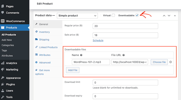The image size is (181, 100).
Task: Select Add New under Products
Action: [7, 40]
